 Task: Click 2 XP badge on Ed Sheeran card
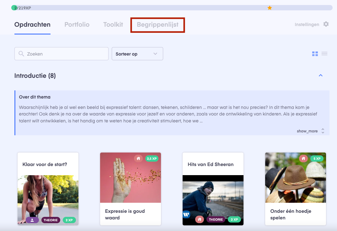(x=234, y=219)
